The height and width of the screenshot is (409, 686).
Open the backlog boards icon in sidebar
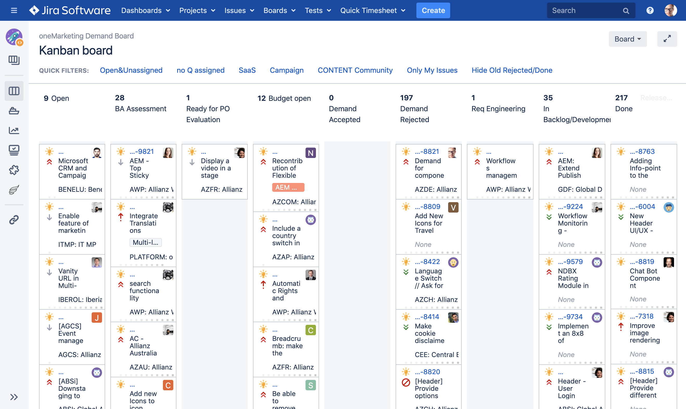14,60
